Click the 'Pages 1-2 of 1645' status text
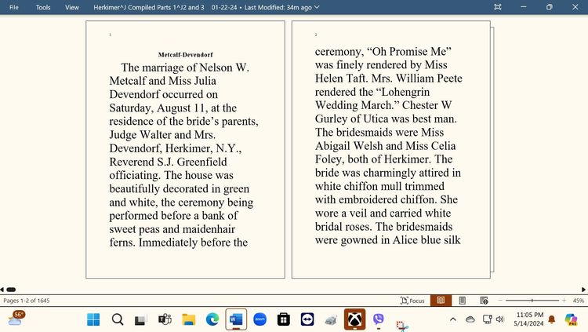The image size is (588, 332). pyautogui.click(x=26, y=301)
